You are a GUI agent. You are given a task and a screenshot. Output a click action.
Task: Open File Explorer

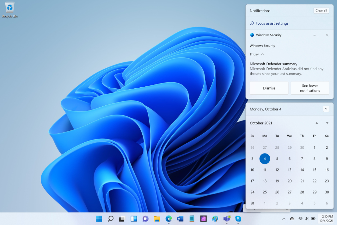point(157,219)
